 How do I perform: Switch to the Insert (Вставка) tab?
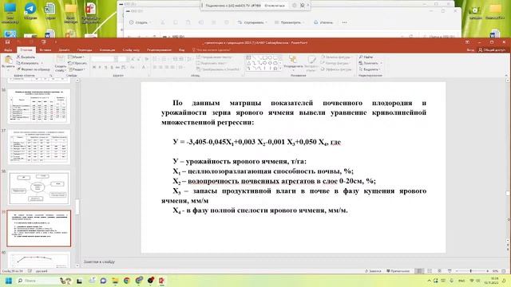click(46, 50)
